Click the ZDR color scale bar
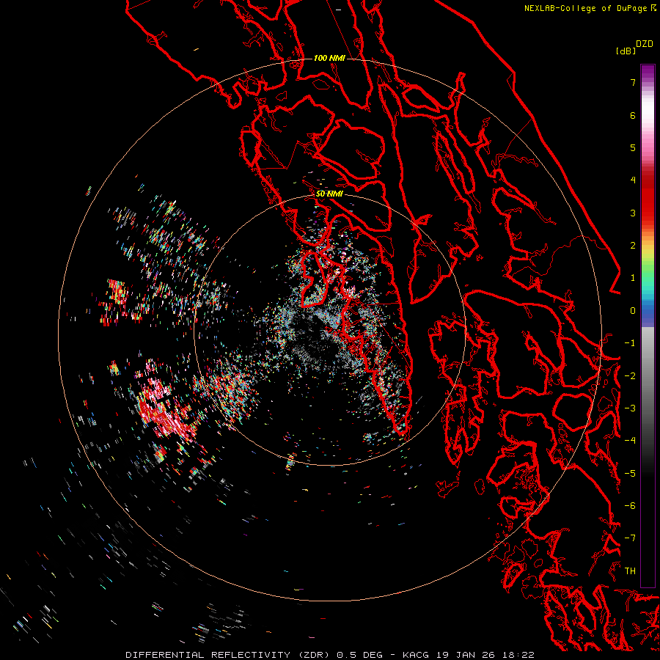The image size is (660, 660). tap(648, 326)
